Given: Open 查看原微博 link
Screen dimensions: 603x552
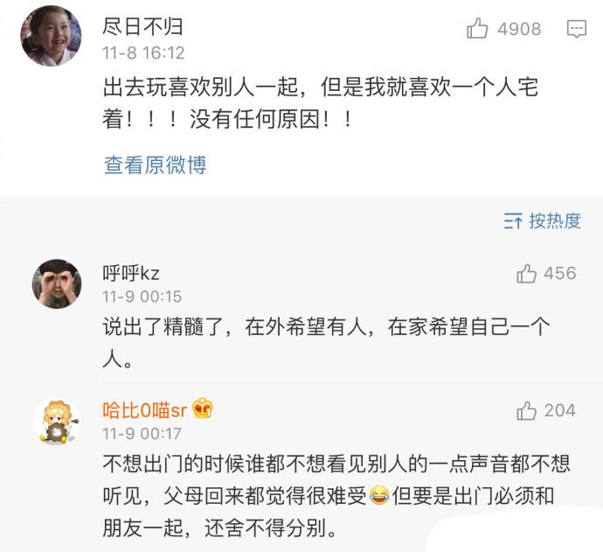Looking at the screenshot, I should tap(155, 164).
